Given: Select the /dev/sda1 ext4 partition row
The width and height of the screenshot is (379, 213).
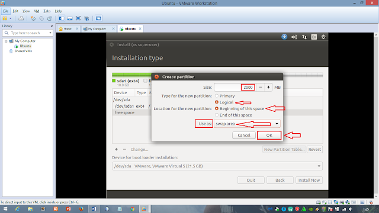Looking at the screenshot, I should (131, 106).
